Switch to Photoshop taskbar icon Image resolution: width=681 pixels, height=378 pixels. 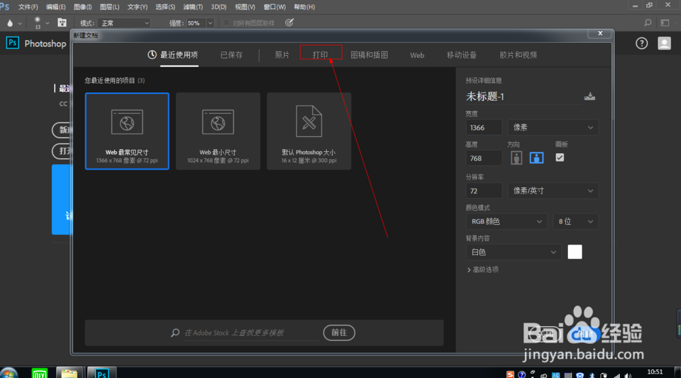coord(101,373)
